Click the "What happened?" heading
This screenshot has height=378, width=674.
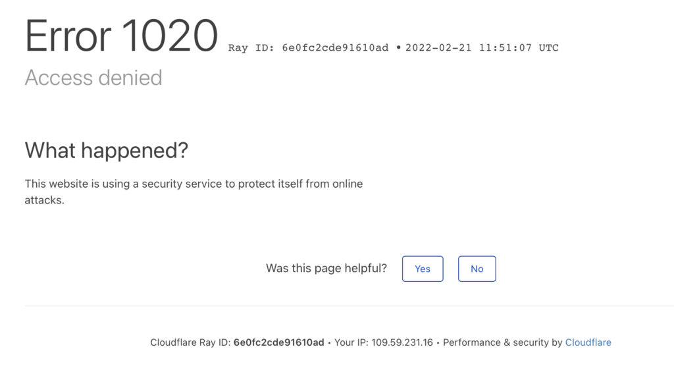click(107, 150)
